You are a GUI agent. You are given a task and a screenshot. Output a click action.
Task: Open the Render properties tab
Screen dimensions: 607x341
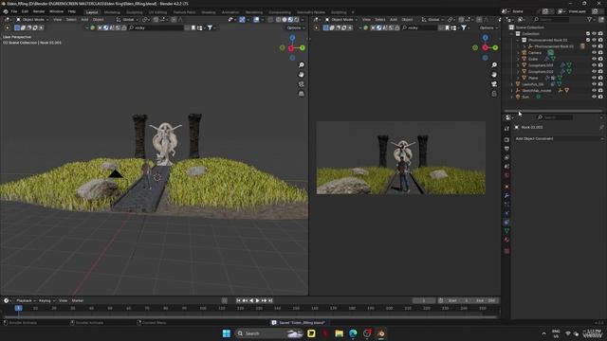coord(506,140)
